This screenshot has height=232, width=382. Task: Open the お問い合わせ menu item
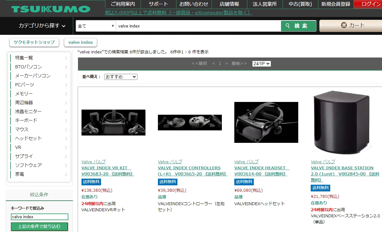click(194, 4)
